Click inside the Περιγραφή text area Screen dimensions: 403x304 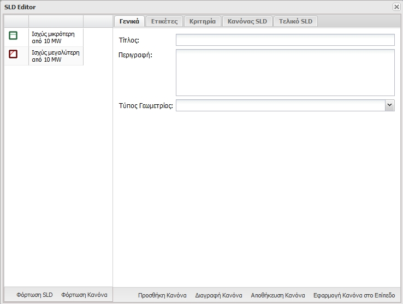coord(285,72)
